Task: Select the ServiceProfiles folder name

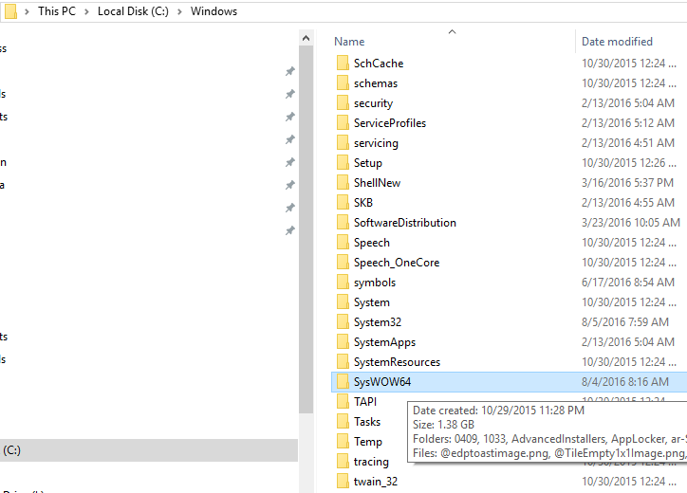Action: pos(390,123)
